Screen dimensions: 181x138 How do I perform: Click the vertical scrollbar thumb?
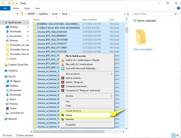tap(127, 30)
